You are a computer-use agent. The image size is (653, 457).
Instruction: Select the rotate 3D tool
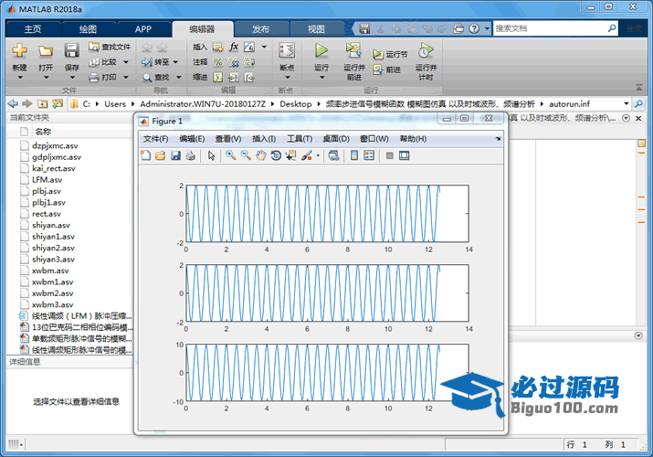(276, 155)
